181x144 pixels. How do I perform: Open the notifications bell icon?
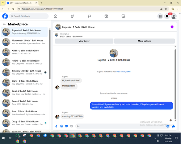[x=167, y=16]
